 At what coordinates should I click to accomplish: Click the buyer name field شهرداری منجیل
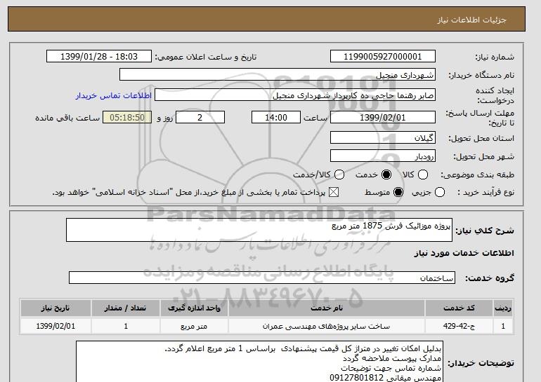[x=278, y=75]
